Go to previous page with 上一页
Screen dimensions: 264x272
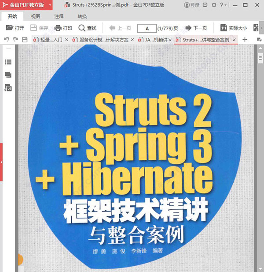(x=120, y=28)
